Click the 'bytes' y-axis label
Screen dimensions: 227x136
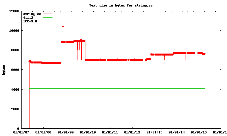4,70
